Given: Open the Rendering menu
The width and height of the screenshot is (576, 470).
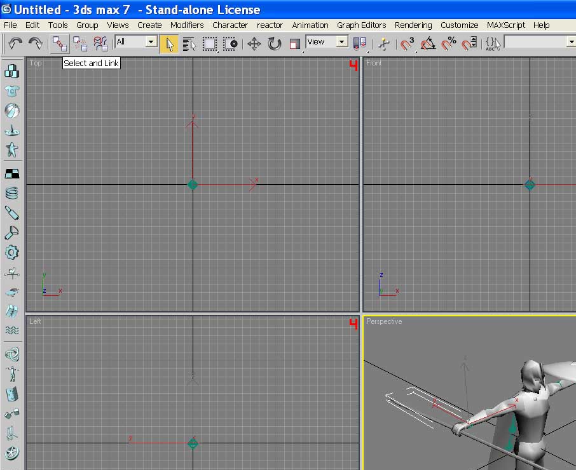Looking at the screenshot, I should pos(413,25).
